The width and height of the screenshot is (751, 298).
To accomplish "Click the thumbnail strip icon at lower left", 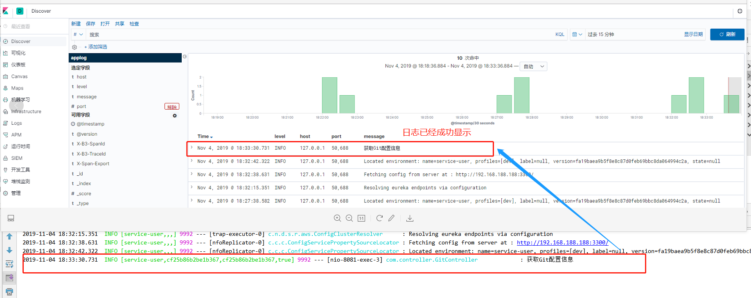I will tap(11, 218).
